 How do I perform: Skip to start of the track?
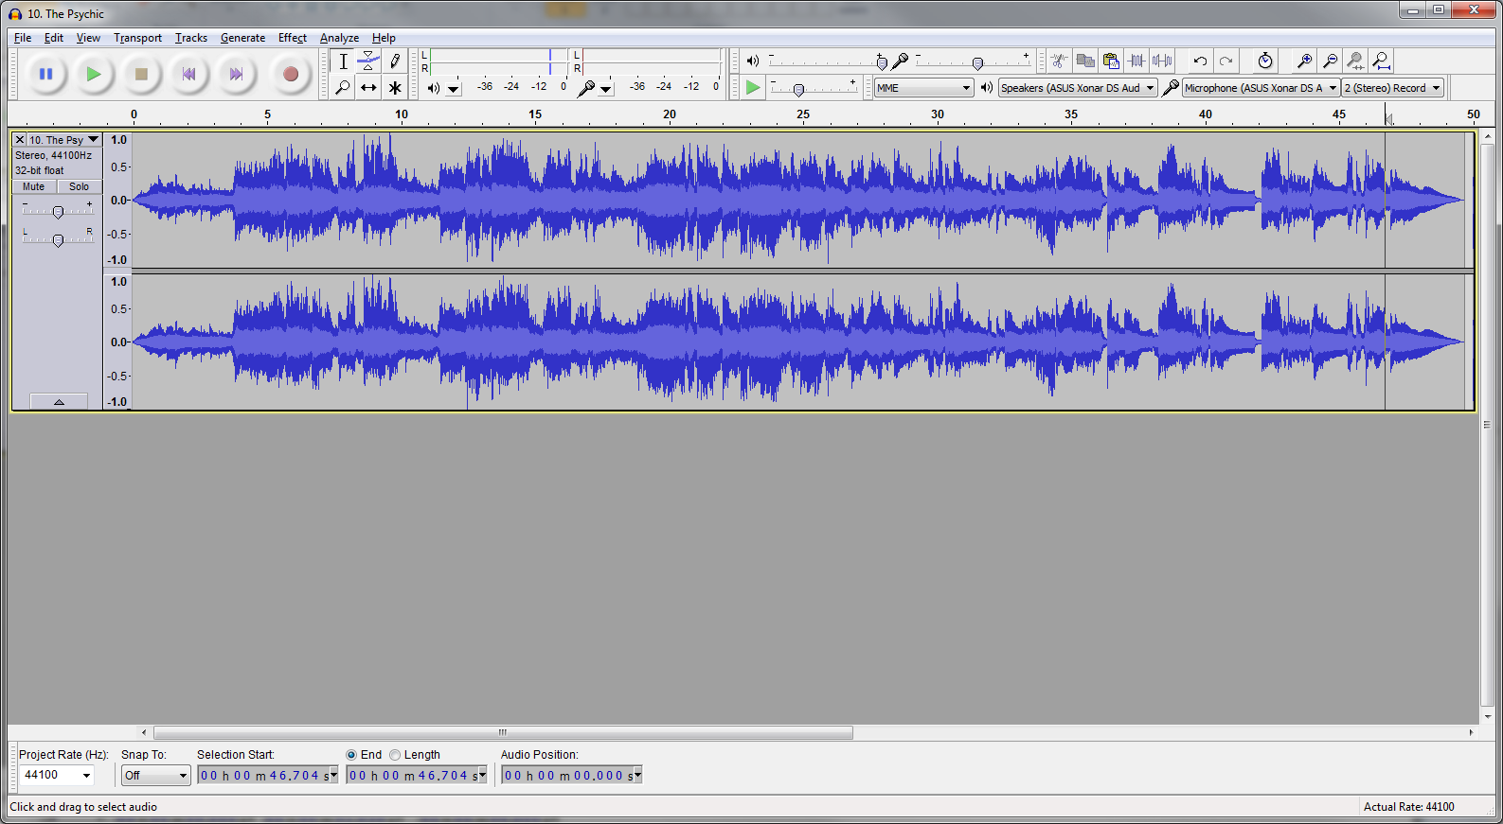point(188,74)
